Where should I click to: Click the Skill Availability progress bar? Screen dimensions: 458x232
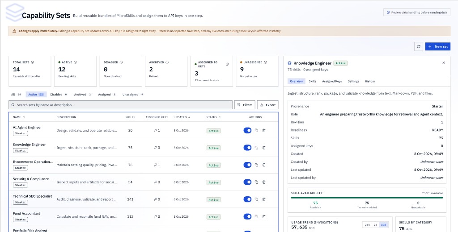coord(367,198)
